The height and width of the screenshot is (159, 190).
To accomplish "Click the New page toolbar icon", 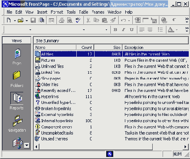I will (x=9, y=20).
